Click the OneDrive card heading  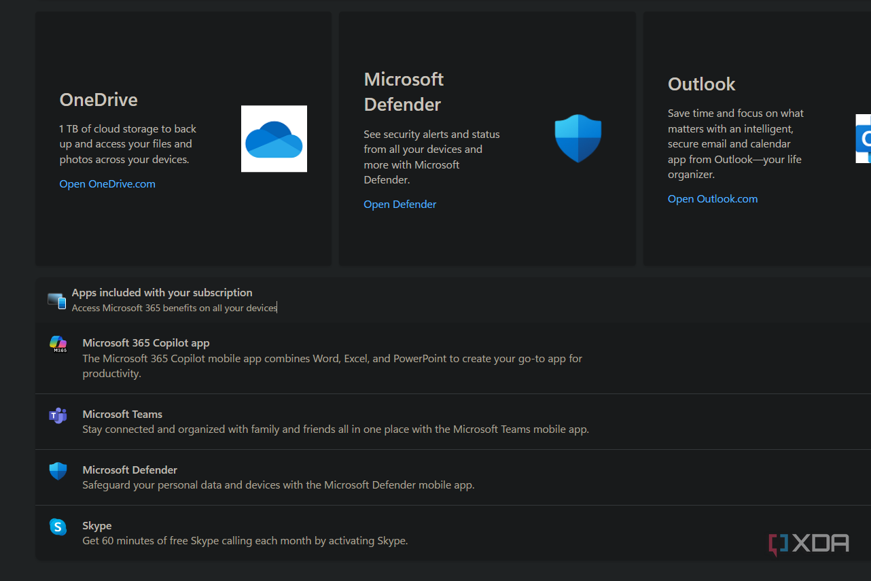[99, 100]
